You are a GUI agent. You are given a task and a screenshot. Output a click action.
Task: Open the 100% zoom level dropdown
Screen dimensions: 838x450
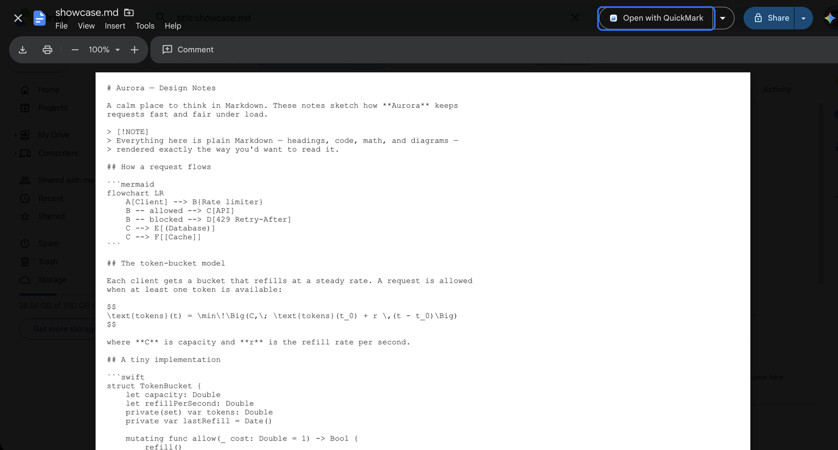coord(105,50)
